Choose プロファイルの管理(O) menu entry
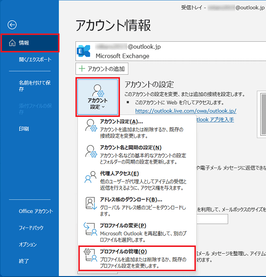The image size is (266, 277). 137,258
